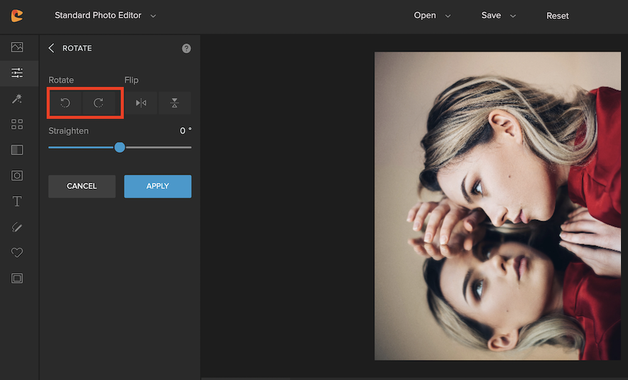
Task: Click the rotate clockwise button
Action: (99, 103)
